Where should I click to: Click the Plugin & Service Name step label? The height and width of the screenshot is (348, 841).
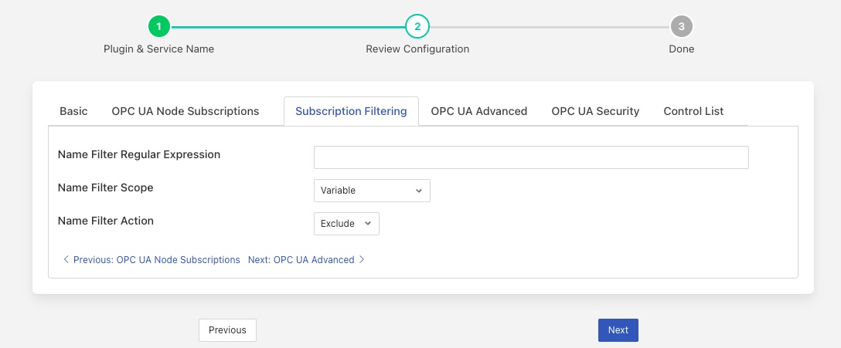click(x=158, y=49)
